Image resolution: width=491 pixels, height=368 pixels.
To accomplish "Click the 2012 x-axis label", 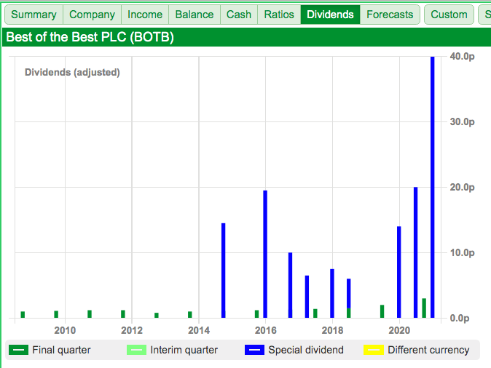I will [132, 330].
